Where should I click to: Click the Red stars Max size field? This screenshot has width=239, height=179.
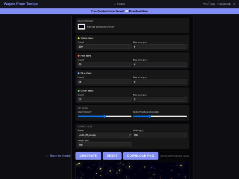click(x=160, y=64)
